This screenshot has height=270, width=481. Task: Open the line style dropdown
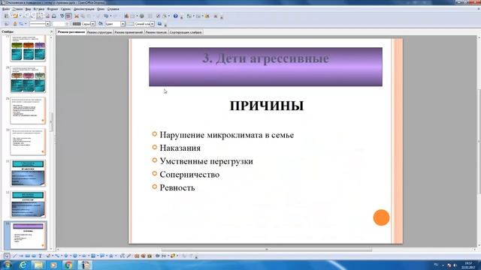47,24
